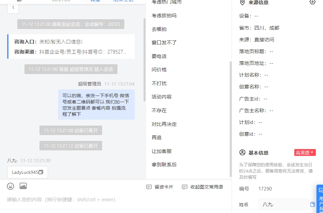Choose the 活动内容 quick phrase
323x213 pixels.
161,97
